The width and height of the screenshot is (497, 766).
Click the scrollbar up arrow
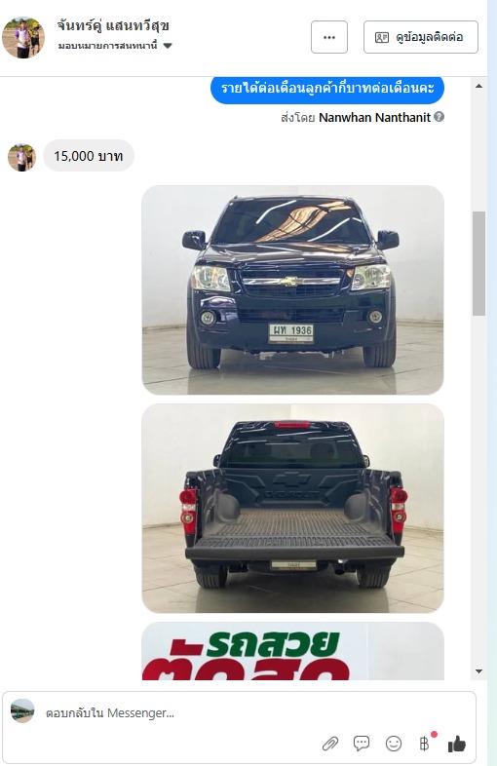pos(478,86)
